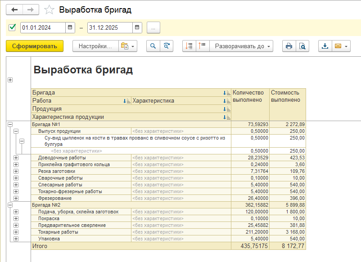Expand the Упаковка row
Screen dimensions: 361x262
click(16, 239)
